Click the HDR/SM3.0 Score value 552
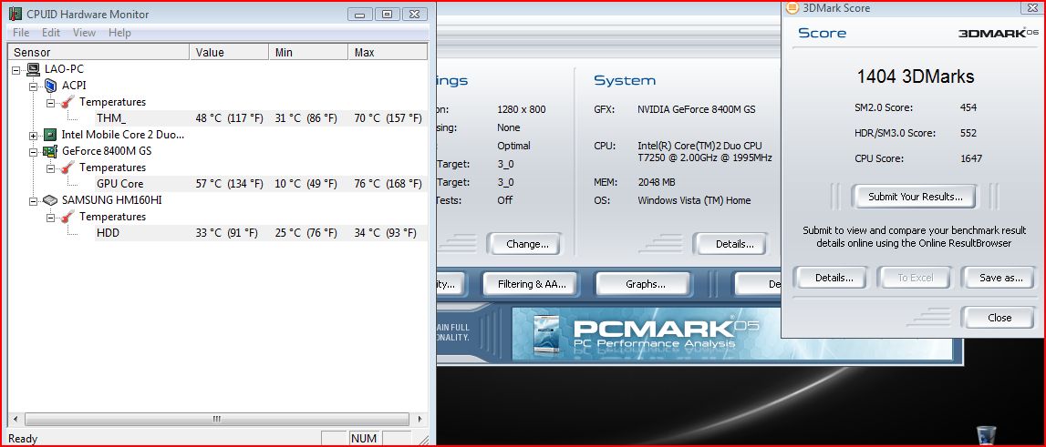The width and height of the screenshot is (1046, 447). point(968,133)
